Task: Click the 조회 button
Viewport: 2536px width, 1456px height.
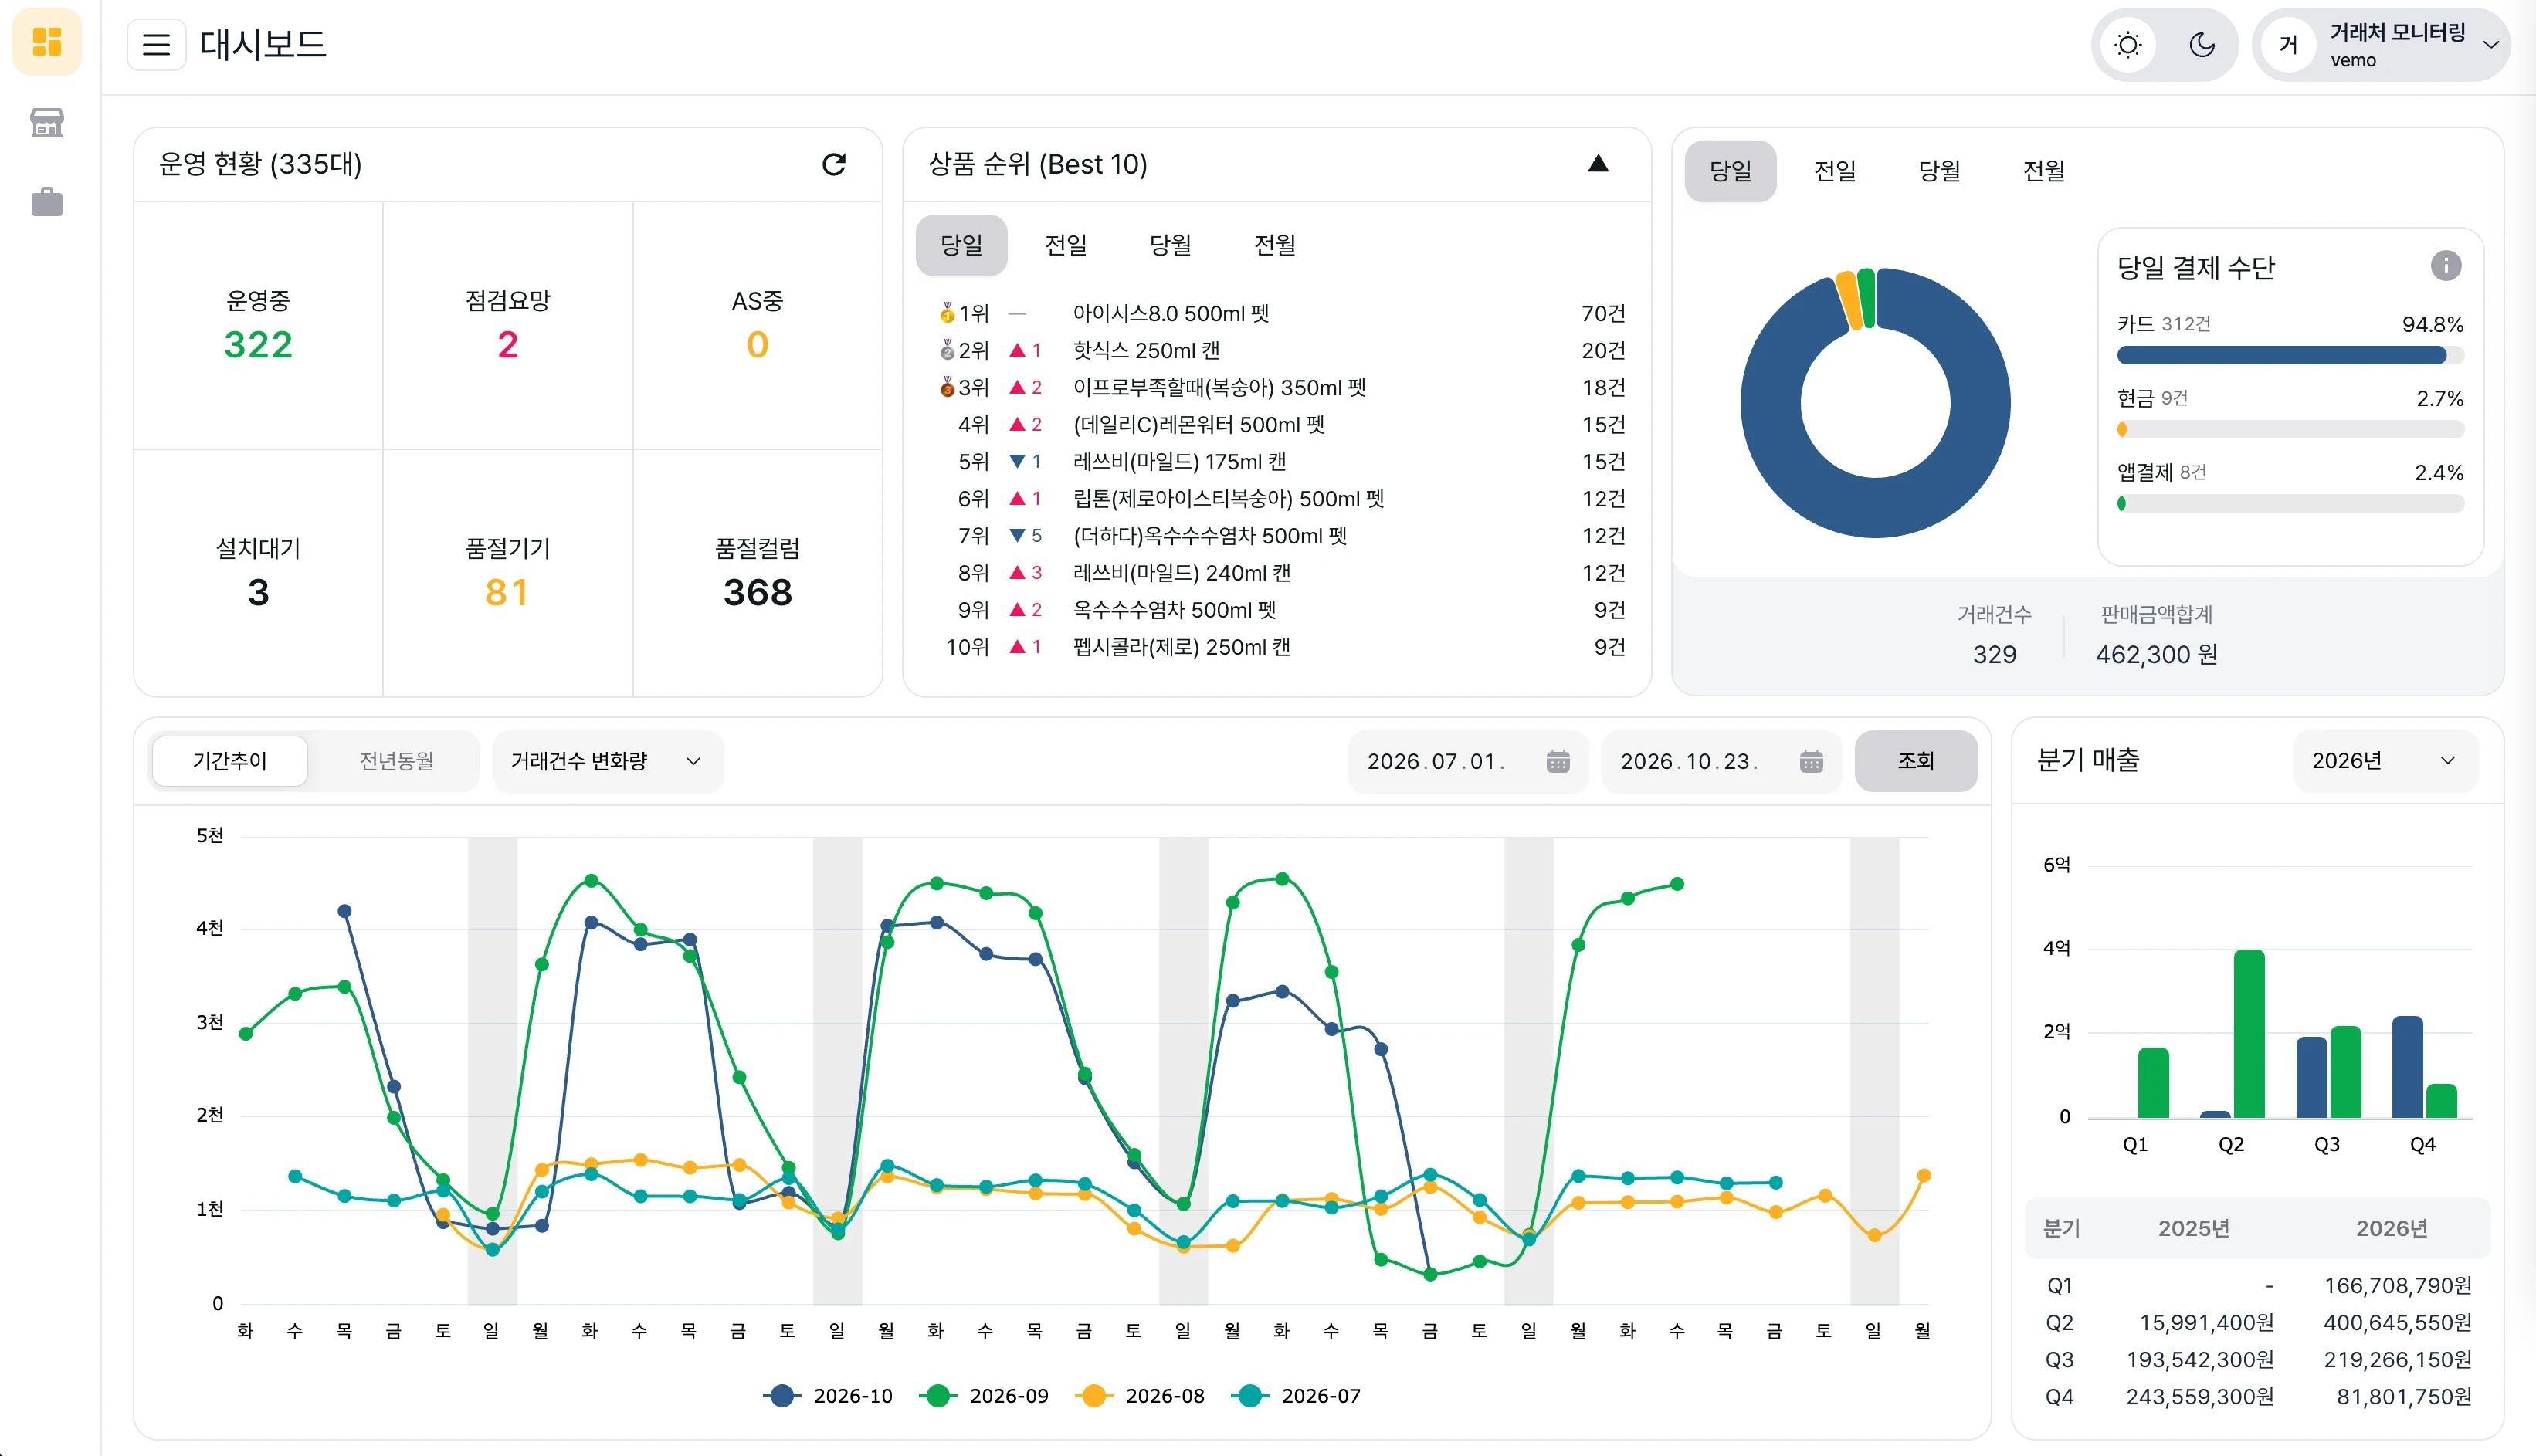Action: coord(1915,761)
